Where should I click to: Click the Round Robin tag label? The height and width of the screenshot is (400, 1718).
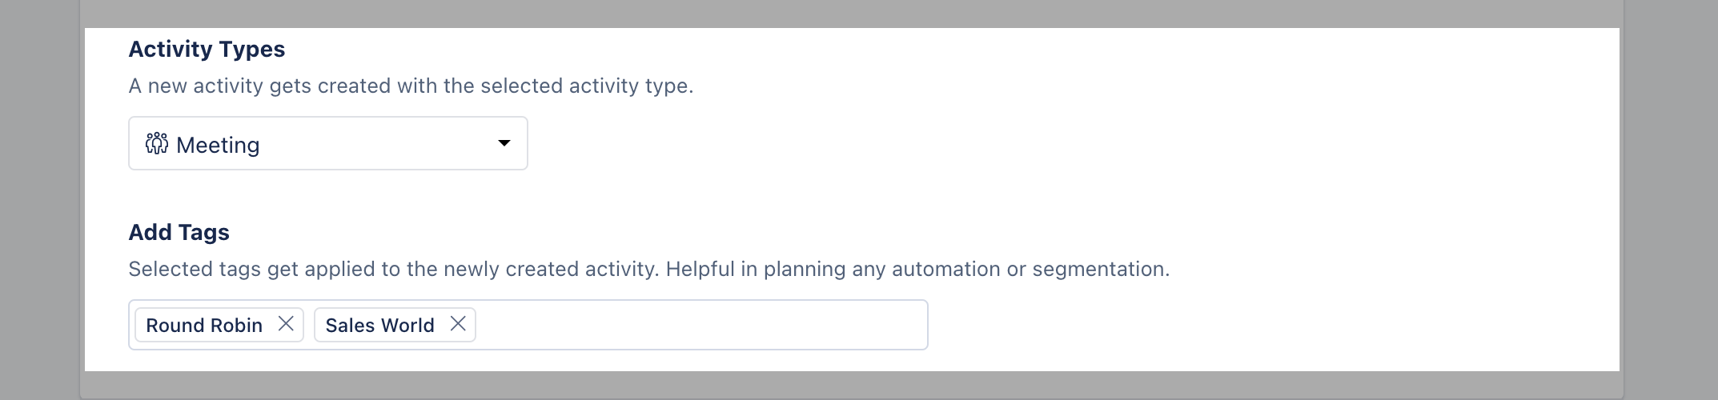204,325
